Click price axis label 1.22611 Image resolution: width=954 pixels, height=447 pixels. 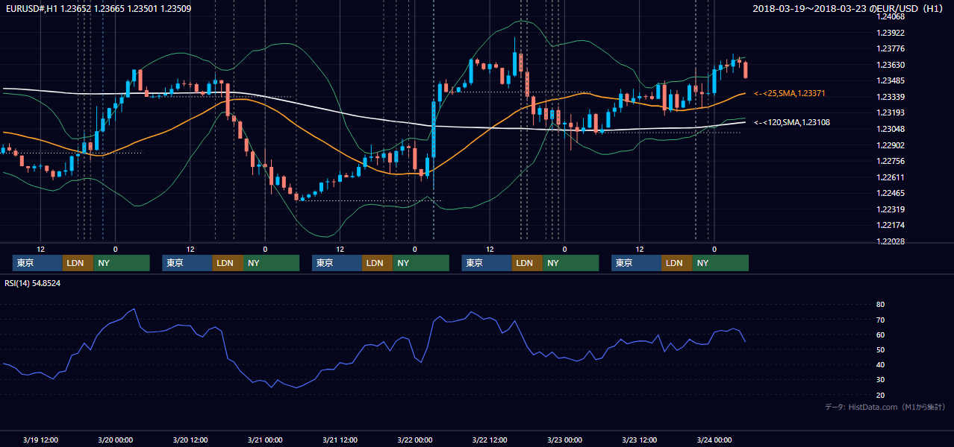tap(891, 177)
